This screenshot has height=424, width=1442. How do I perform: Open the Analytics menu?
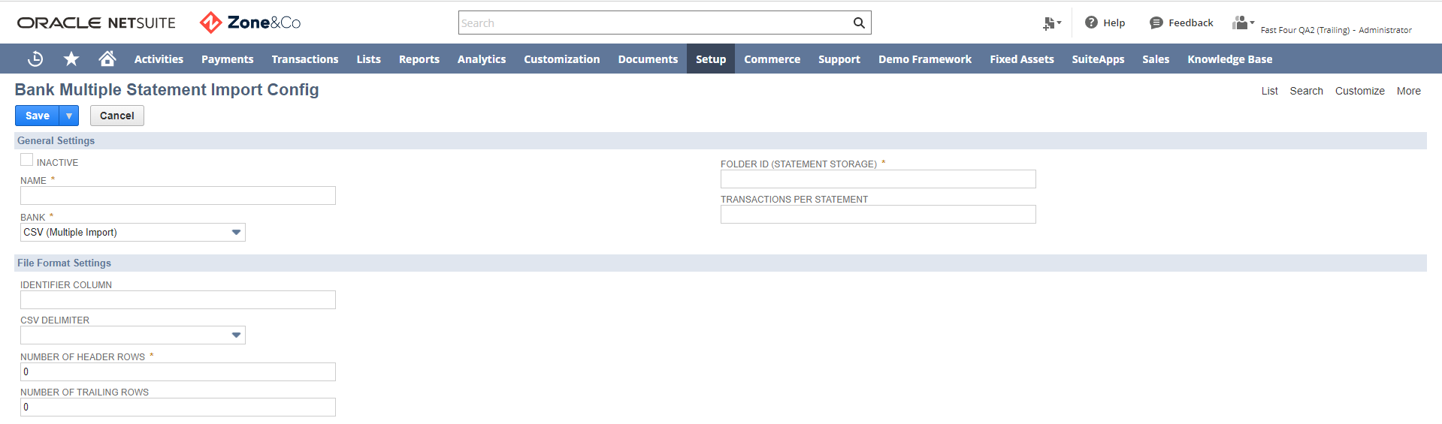pos(482,59)
